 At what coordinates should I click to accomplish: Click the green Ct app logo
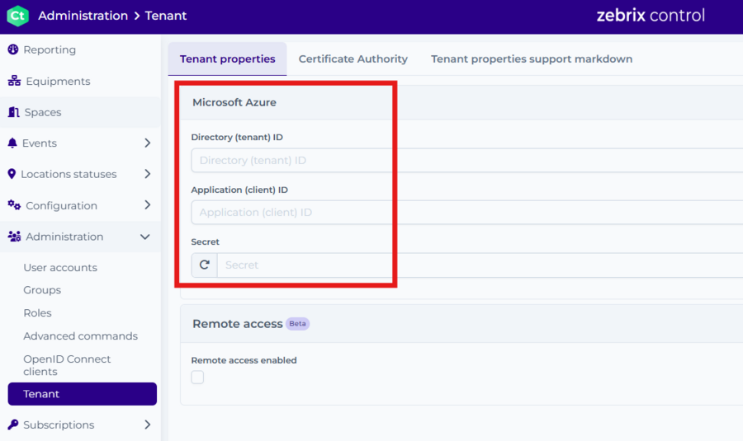click(17, 16)
